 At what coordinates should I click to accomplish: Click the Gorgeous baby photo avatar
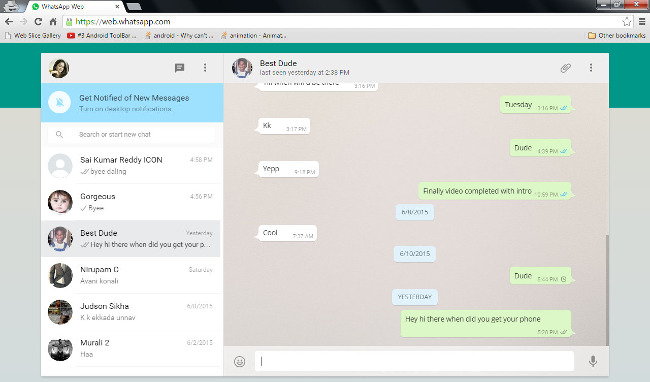[x=60, y=202]
